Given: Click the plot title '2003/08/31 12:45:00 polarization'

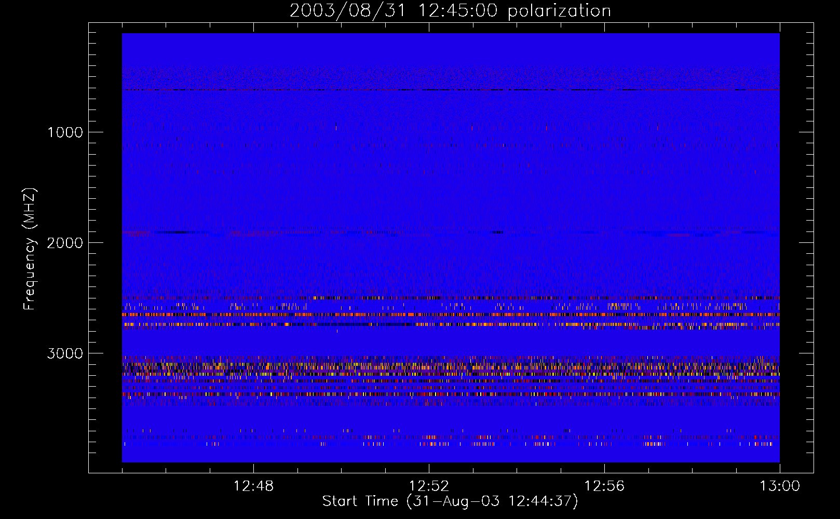Looking at the screenshot, I should point(450,11).
